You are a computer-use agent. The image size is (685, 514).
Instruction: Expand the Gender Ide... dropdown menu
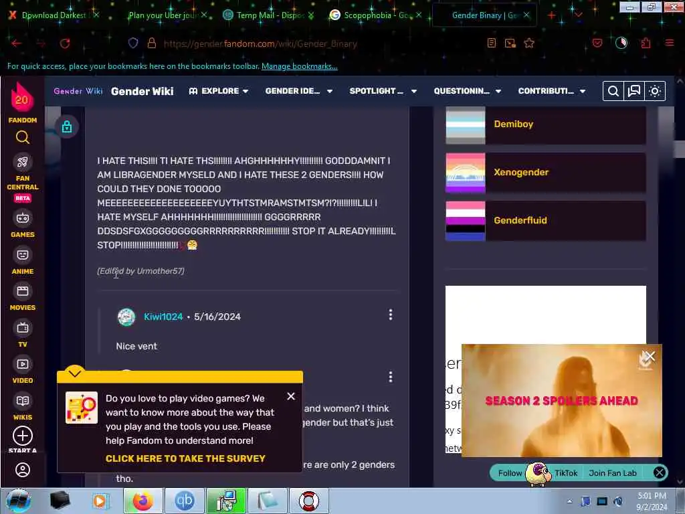299,91
